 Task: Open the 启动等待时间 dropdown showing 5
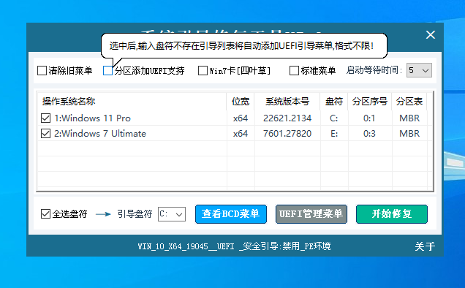coord(419,71)
